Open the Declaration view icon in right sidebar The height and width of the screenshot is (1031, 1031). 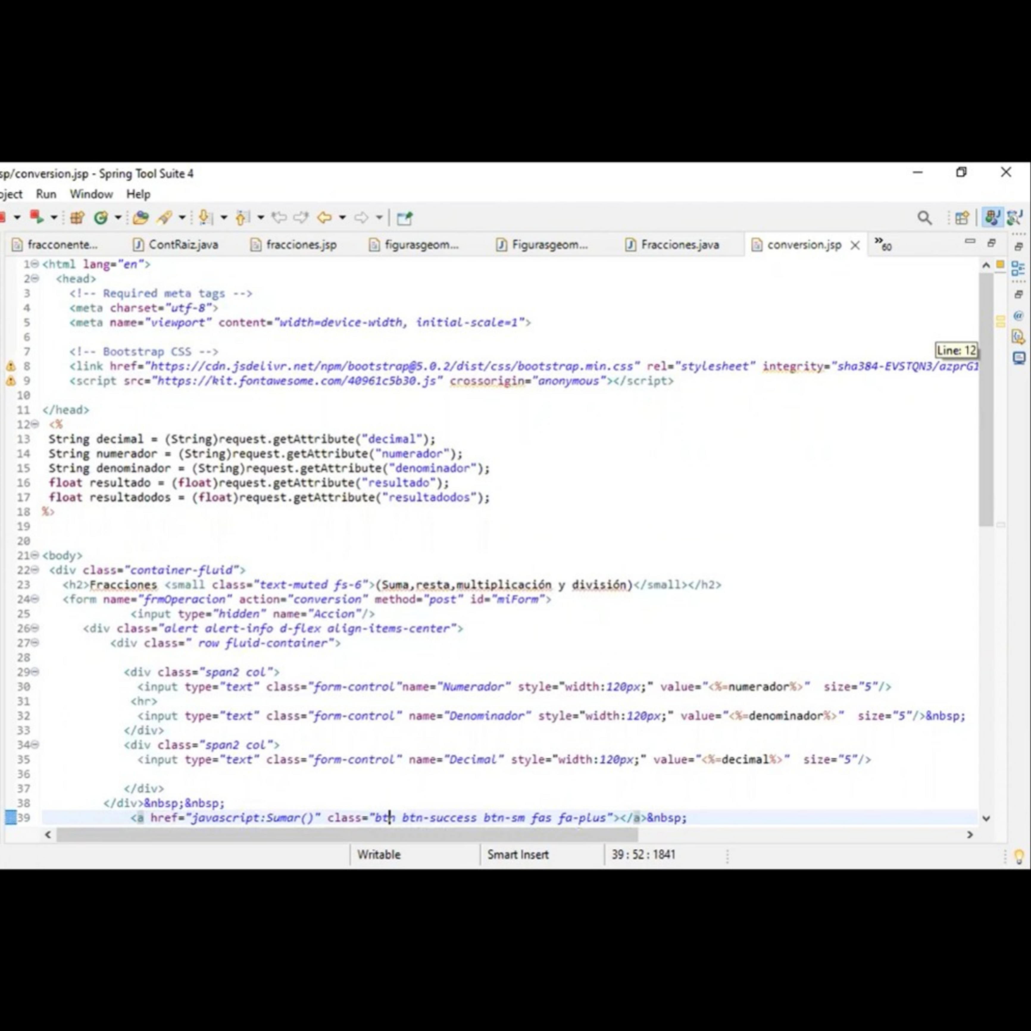tap(1018, 337)
